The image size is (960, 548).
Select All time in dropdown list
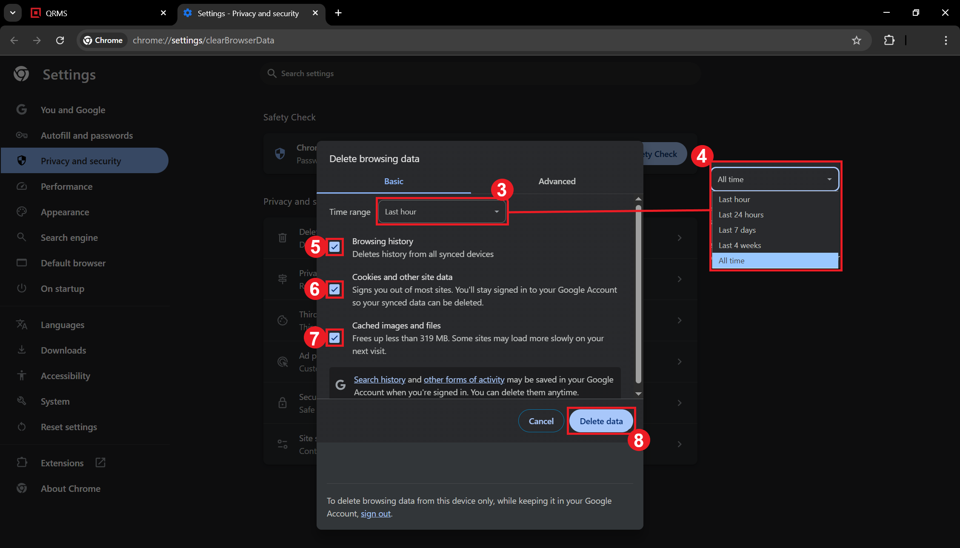pyautogui.click(x=731, y=261)
